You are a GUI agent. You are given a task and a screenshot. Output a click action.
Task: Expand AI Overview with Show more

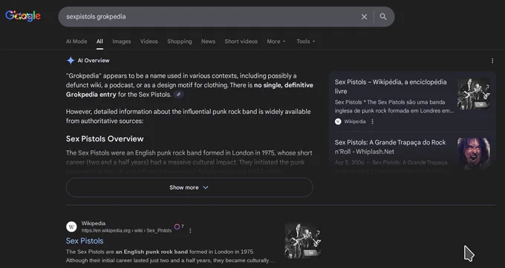pyautogui.click(x=189, y=187)
